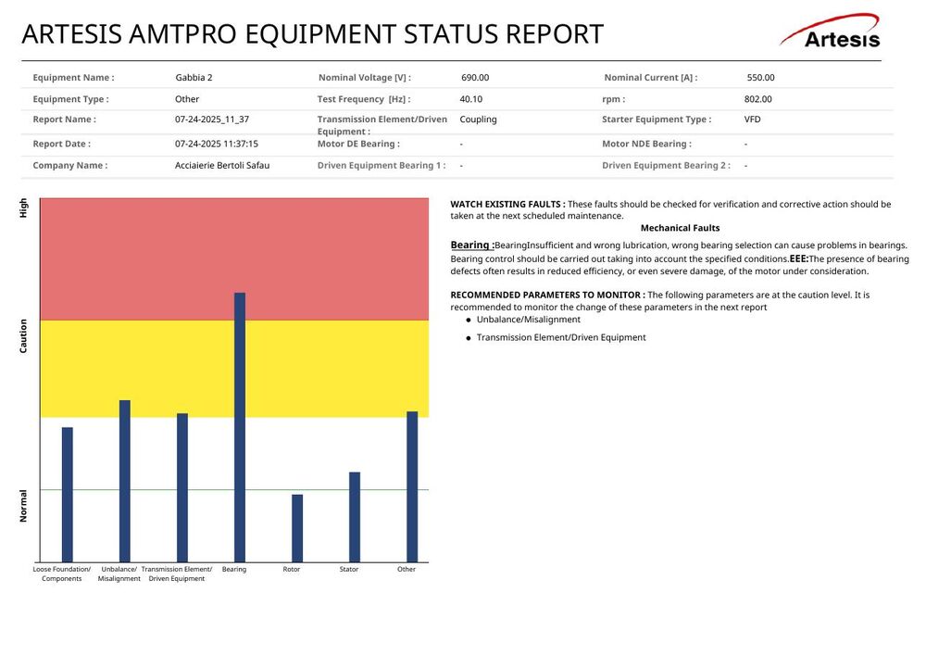This screenshot has height=655, width=926.
Task: Click the 'Equipment Type :' label
Action: pos(71,99)
